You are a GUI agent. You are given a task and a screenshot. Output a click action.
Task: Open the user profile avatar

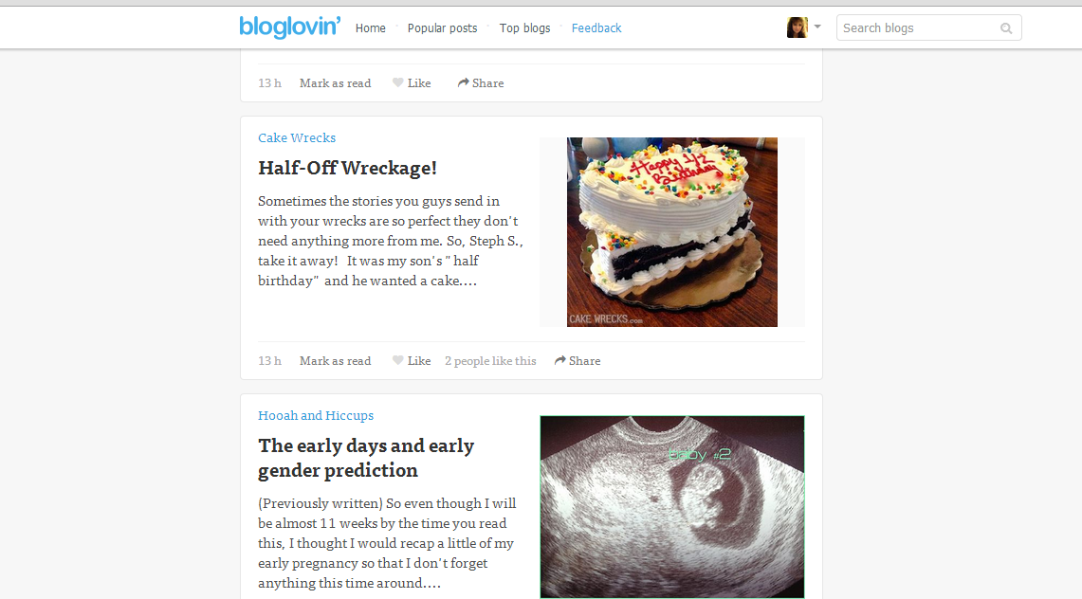click(797, 27)
